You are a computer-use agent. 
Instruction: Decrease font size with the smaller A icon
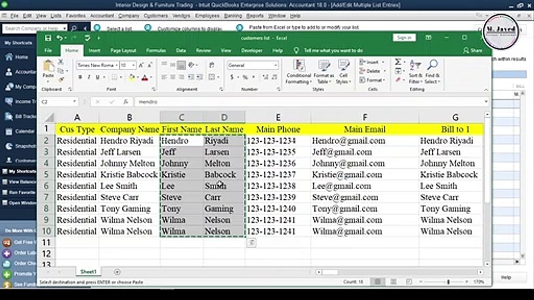[x=150, y=65]
